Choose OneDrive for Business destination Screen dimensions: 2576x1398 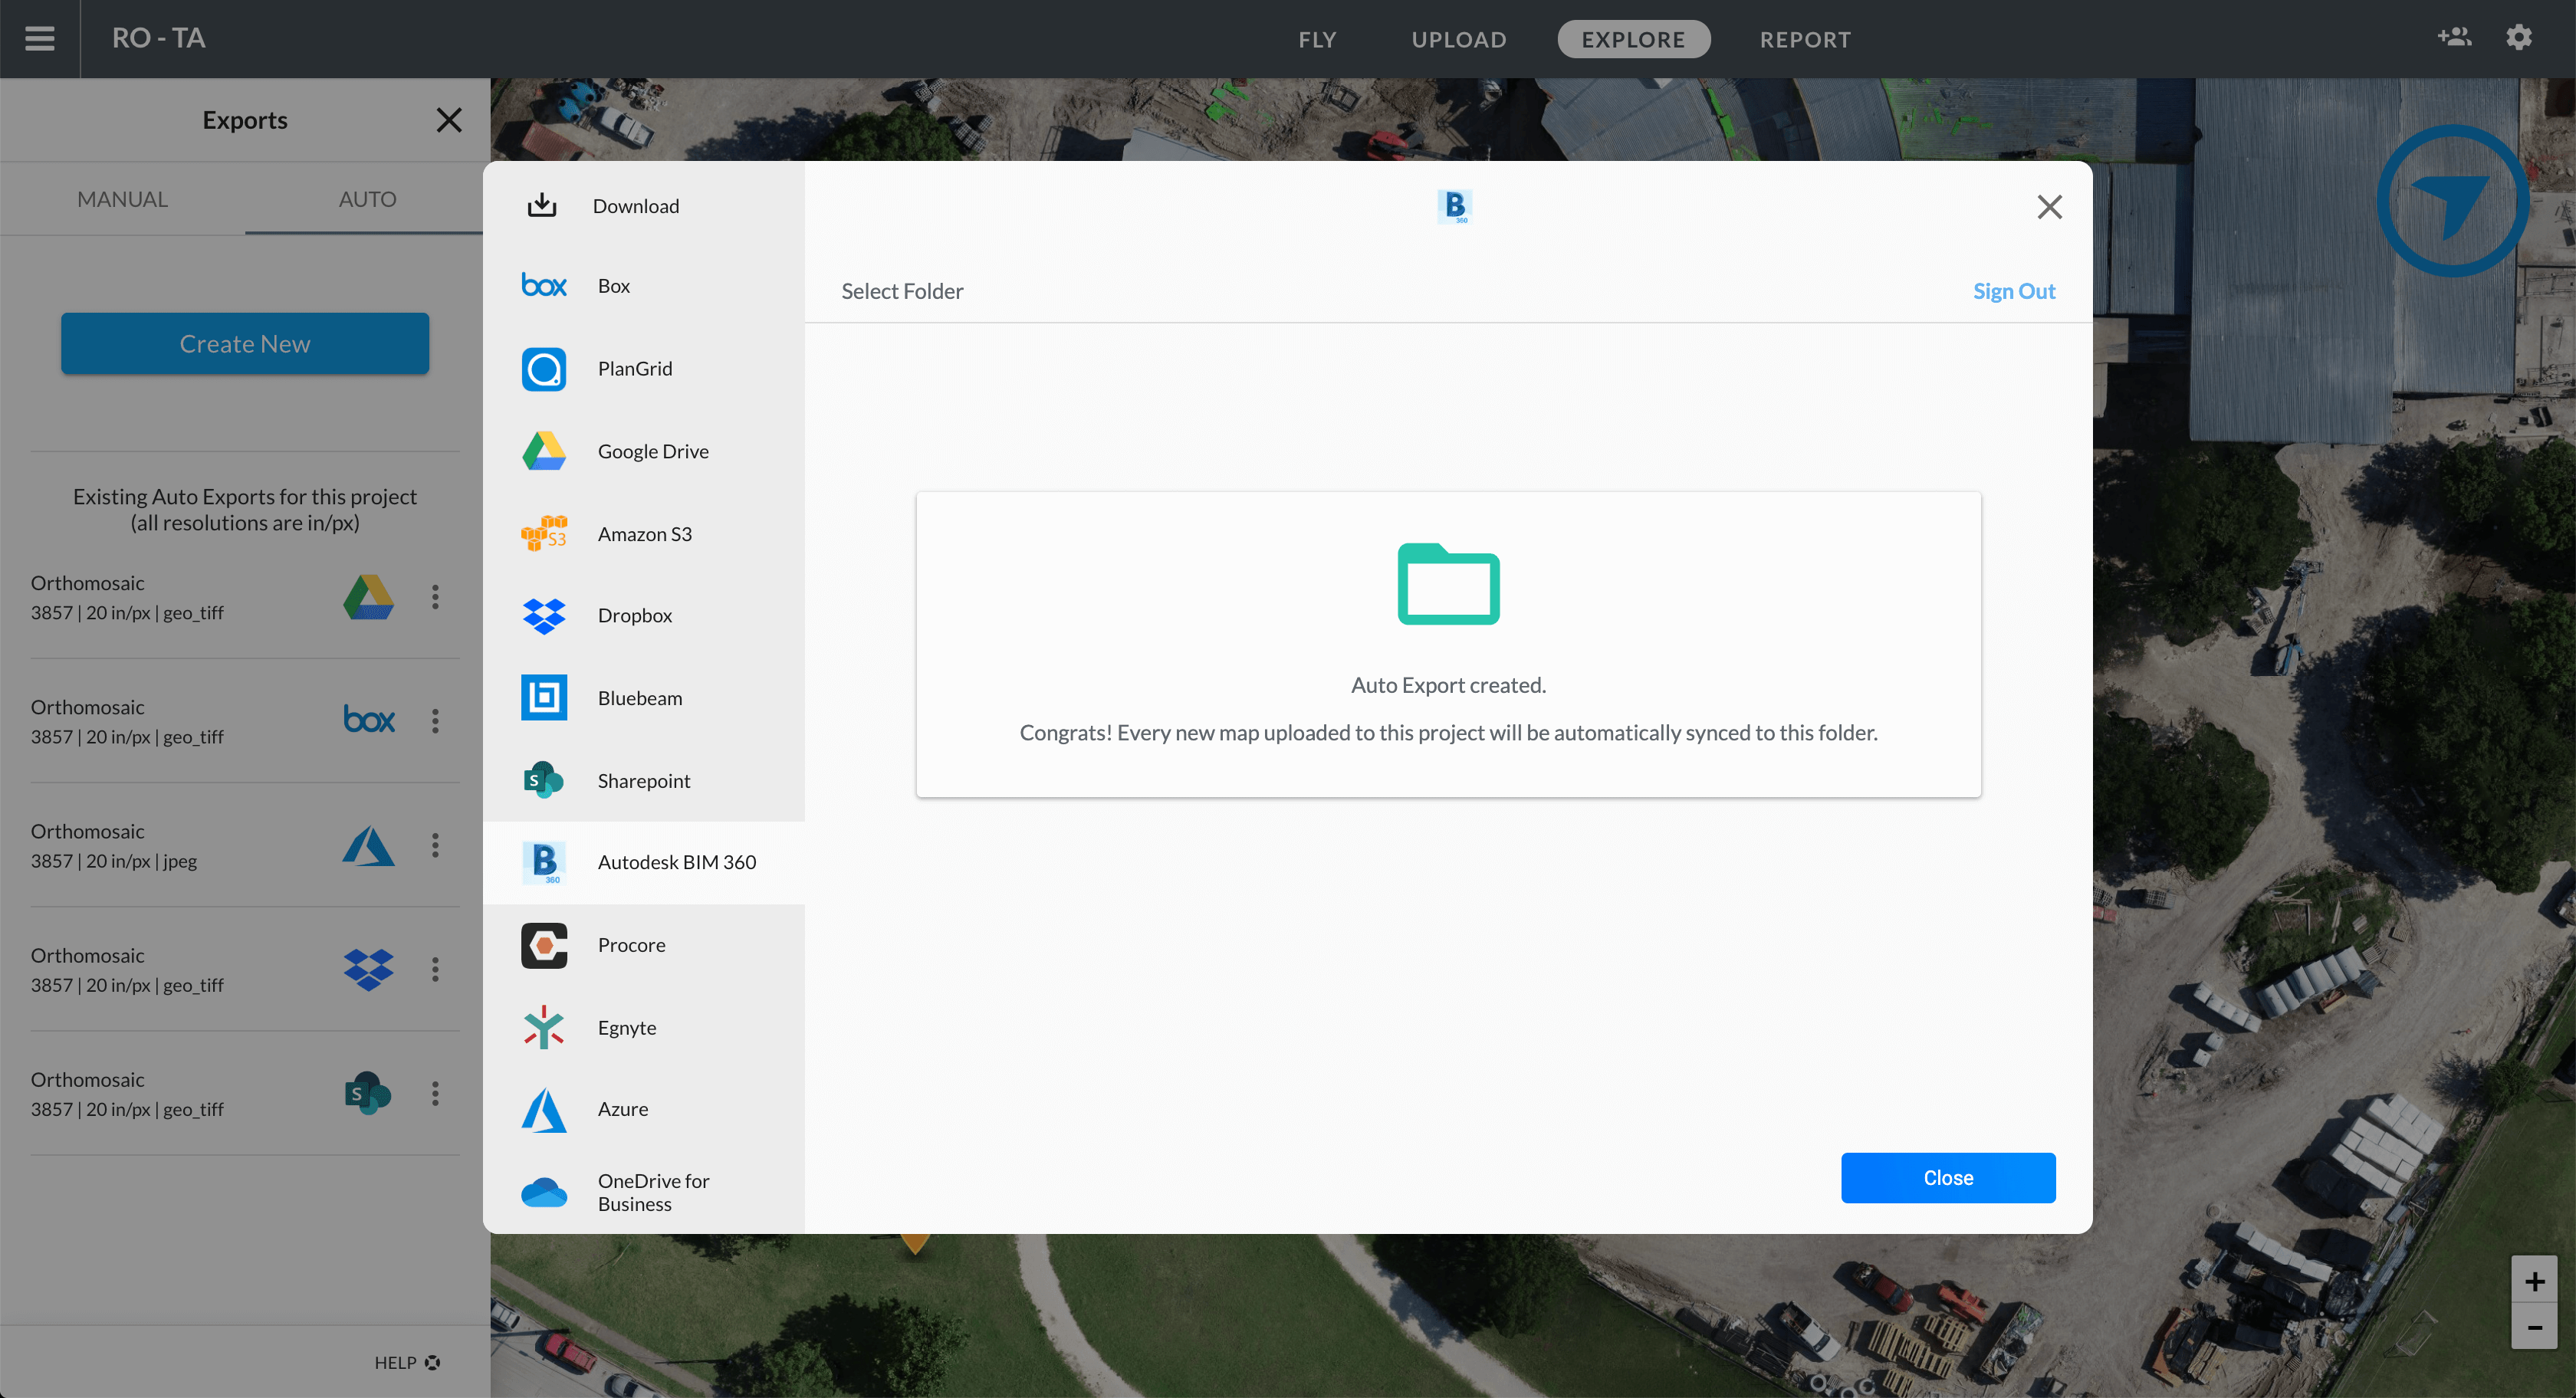point(644,1192)
